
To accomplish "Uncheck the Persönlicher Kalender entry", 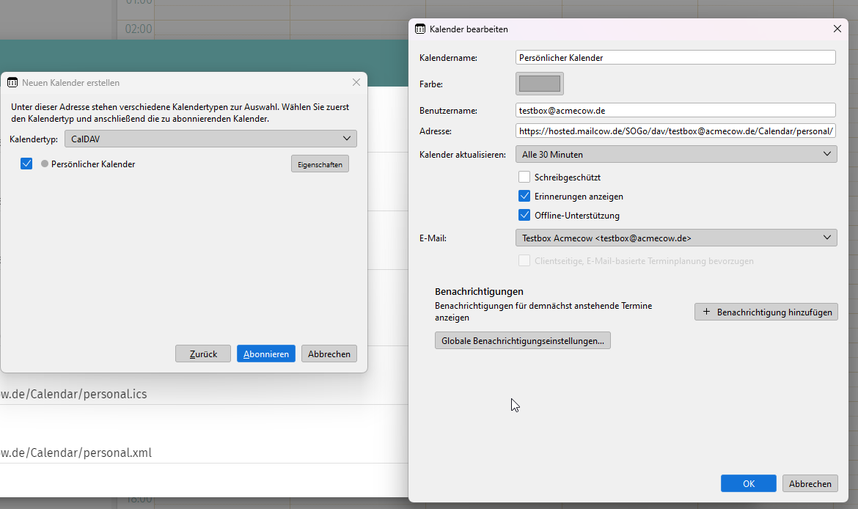I will tap(26, 164).
